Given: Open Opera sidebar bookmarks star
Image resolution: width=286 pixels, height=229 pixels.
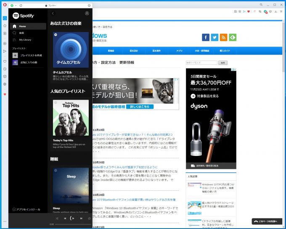Looking at the screenshot, I should coord(5,26).
